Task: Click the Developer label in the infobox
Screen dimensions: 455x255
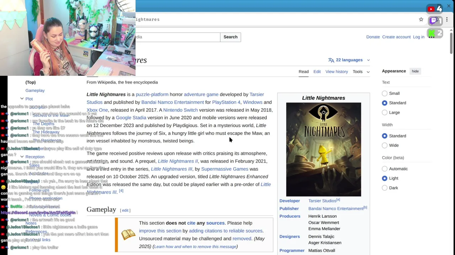Action: pyautogui.click(x=289, y=201)
